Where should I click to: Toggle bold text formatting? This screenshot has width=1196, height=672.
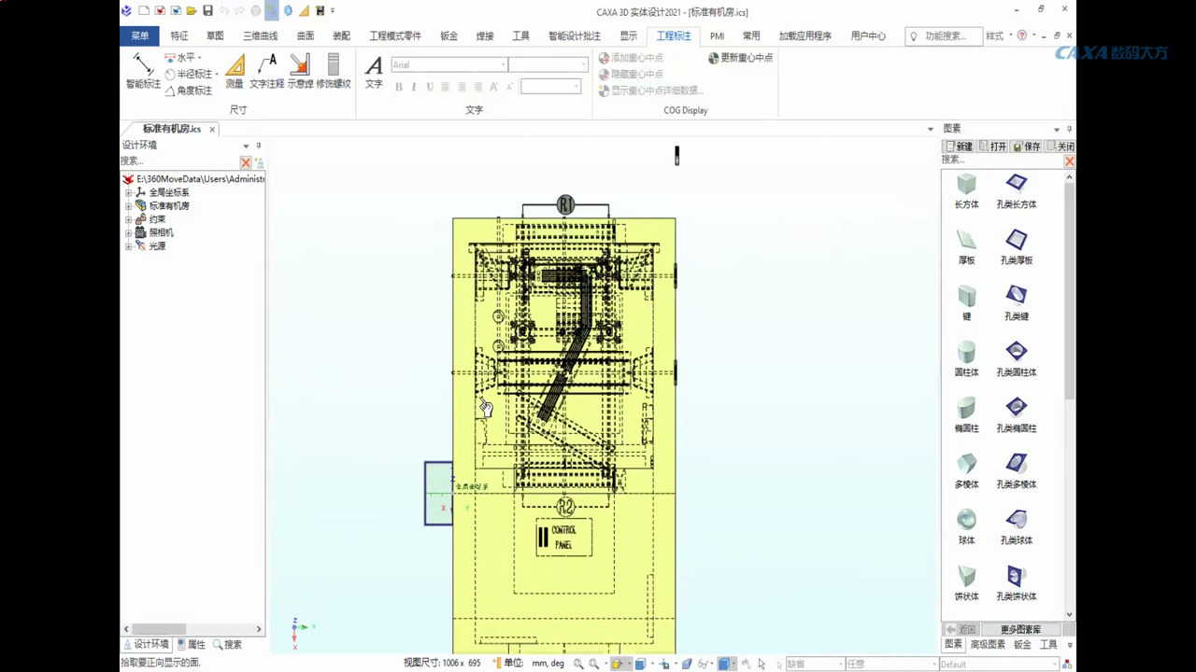[397, 85]
